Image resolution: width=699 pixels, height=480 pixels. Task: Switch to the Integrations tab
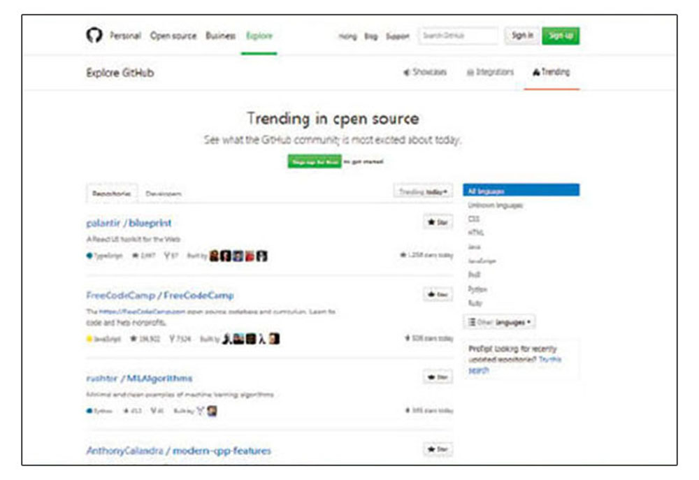490,72
